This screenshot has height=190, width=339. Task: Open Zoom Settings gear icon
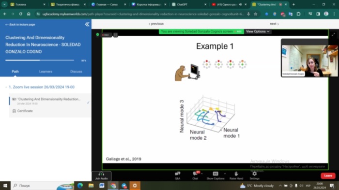254,174
